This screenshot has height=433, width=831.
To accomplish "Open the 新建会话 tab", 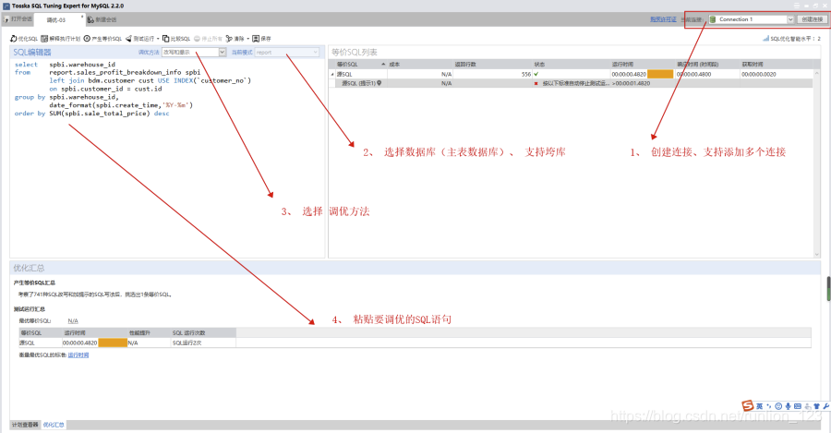I will (102, 19).
